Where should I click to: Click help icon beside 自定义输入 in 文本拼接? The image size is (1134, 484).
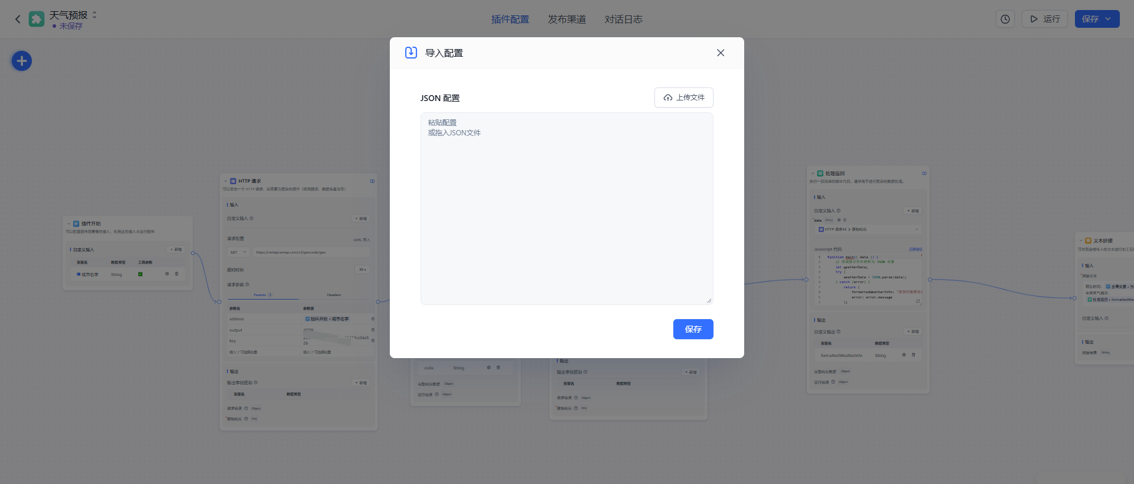(x=1106, y=319)
